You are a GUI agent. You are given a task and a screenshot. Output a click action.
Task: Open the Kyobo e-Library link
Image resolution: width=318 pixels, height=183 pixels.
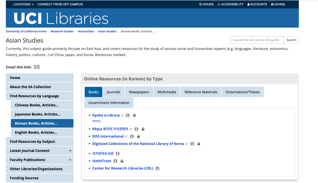tap(106, 115)
